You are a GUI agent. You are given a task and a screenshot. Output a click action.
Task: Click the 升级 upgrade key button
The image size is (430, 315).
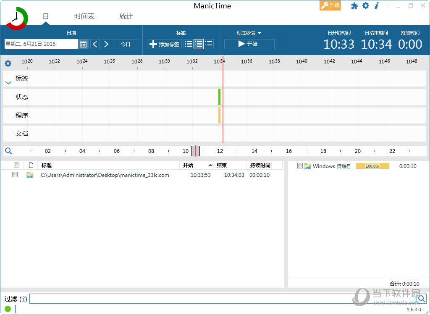point(330,5)
